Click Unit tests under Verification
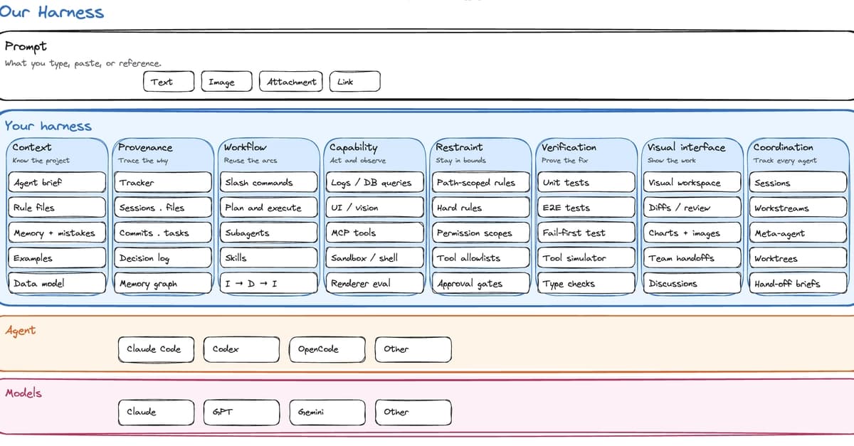 pos(586,182)
